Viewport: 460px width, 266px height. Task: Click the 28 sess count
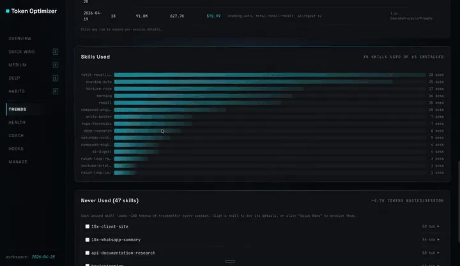tap(436, 75)
